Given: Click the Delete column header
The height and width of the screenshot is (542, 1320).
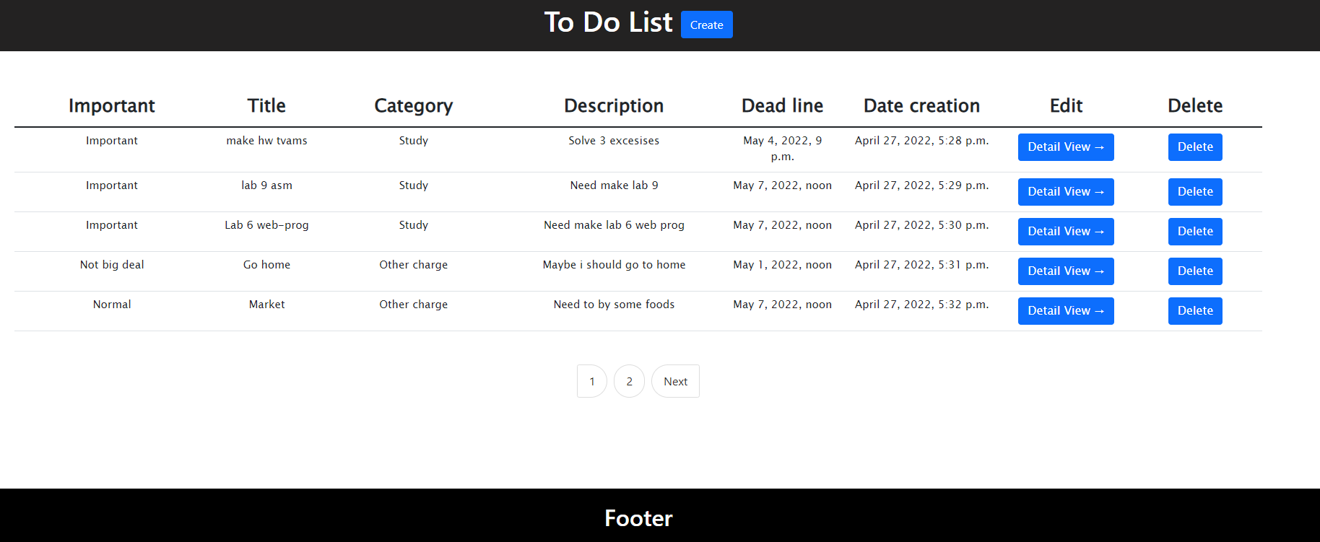Looking at the screenshot, I should [1195, 106].
